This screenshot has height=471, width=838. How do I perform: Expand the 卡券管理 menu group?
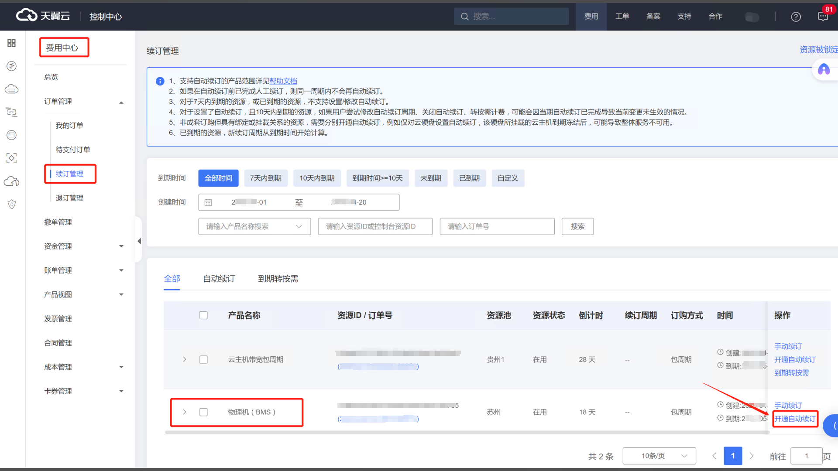coord(121,391)
